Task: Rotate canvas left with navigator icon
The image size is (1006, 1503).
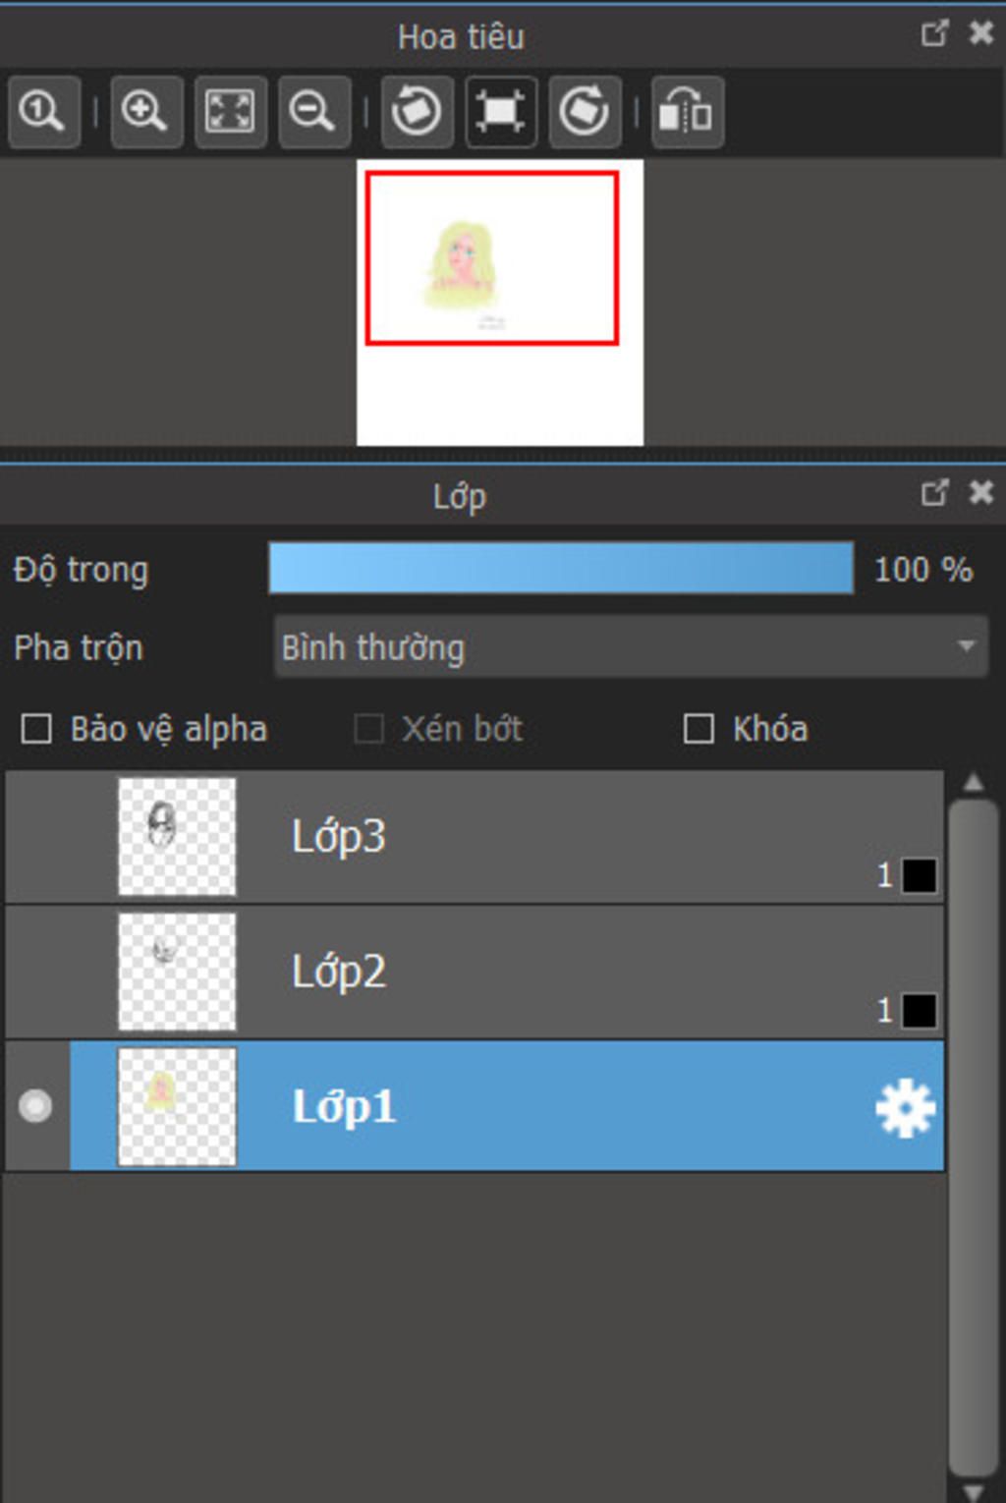Action: pyautogui.click(x=417, y=111)
